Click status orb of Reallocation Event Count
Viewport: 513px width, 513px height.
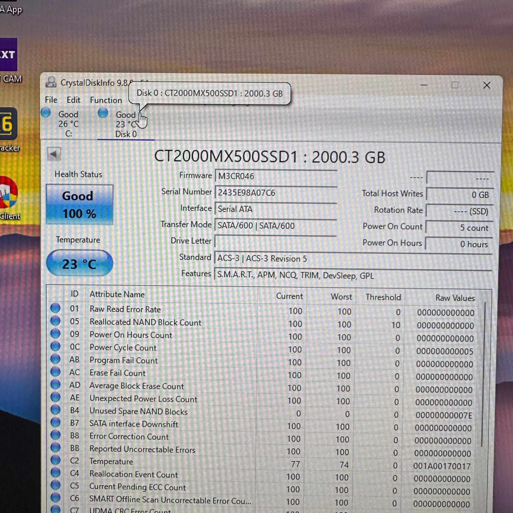[55, 473]
